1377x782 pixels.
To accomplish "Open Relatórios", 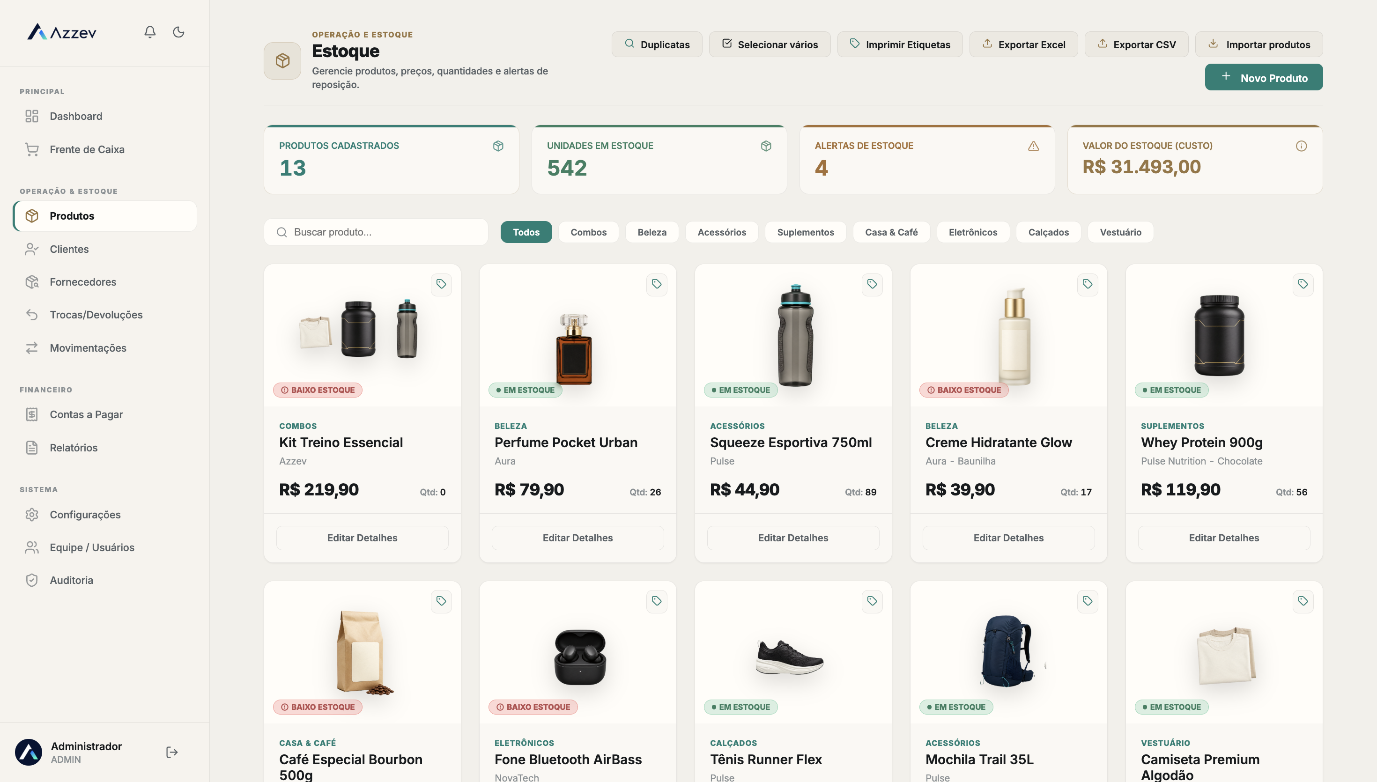I will [x=105, y=448].
